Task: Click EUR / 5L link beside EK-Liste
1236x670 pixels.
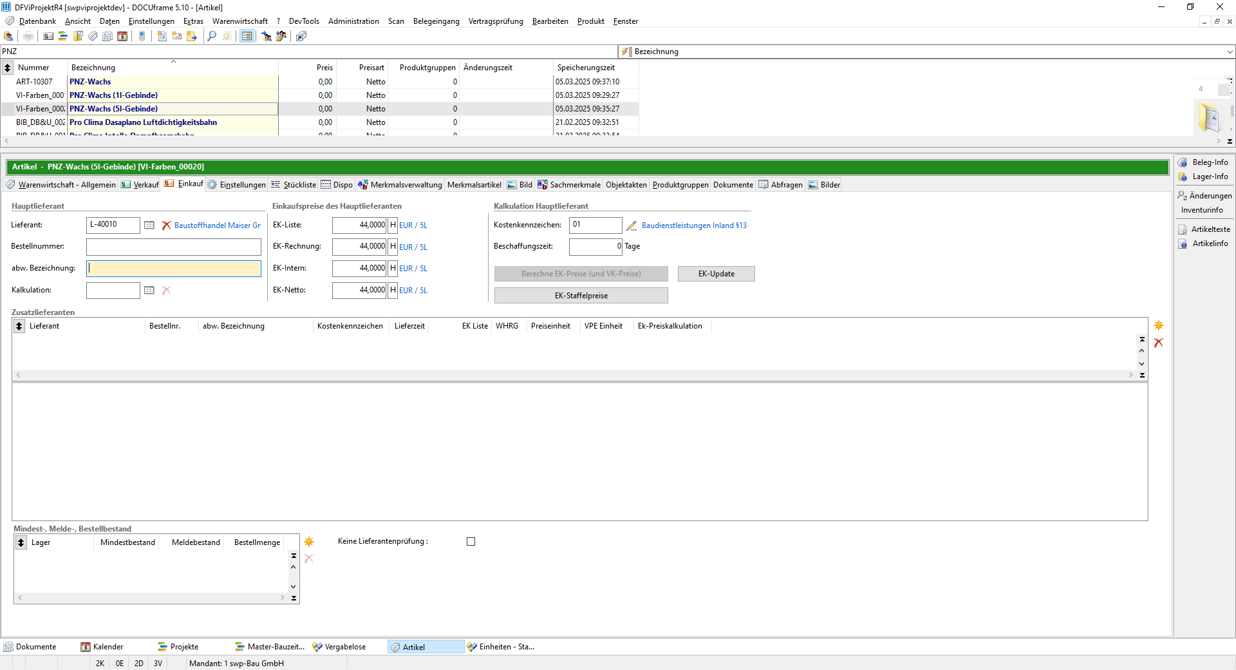Action: 413,225
